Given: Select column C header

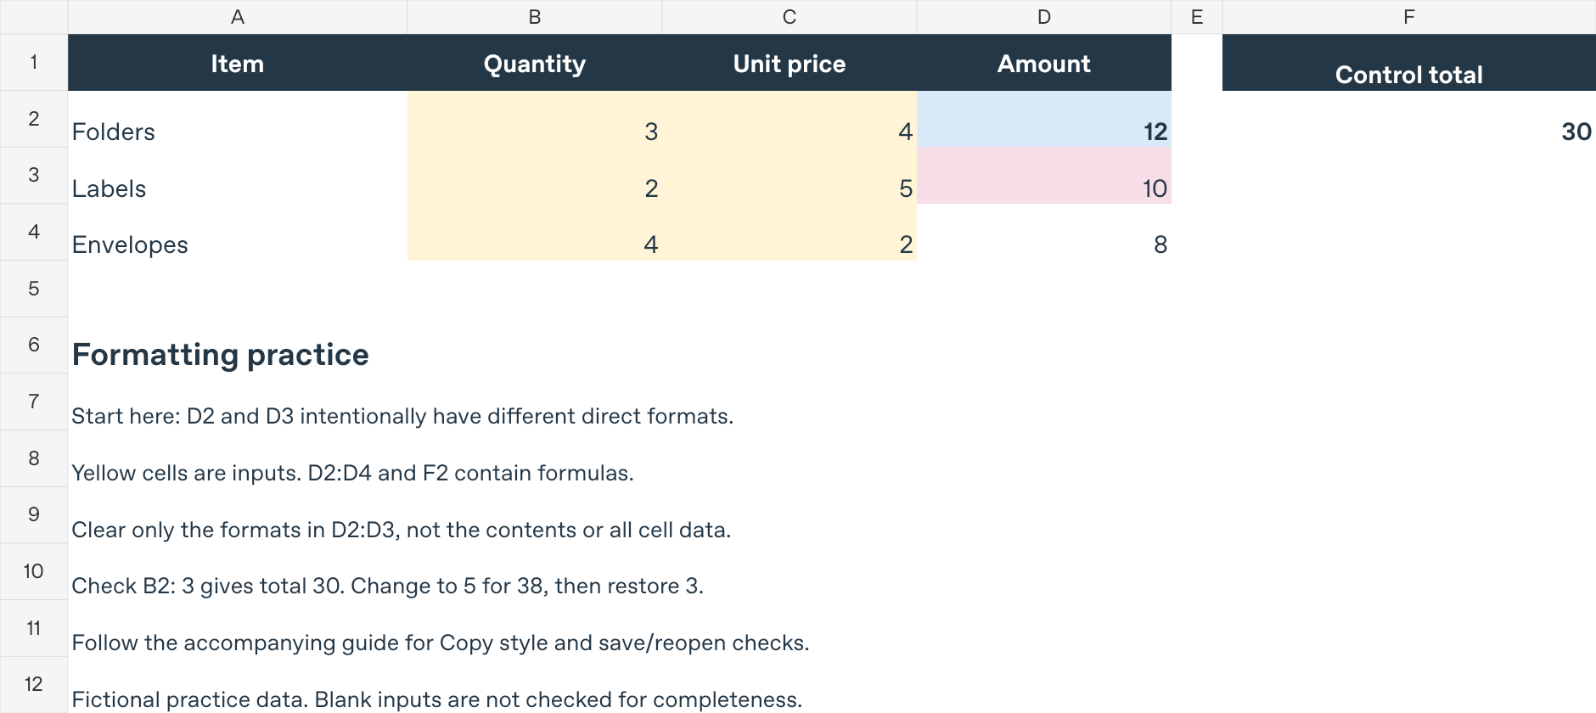Looking at the screenshot, I should click(x=790, y=17).
